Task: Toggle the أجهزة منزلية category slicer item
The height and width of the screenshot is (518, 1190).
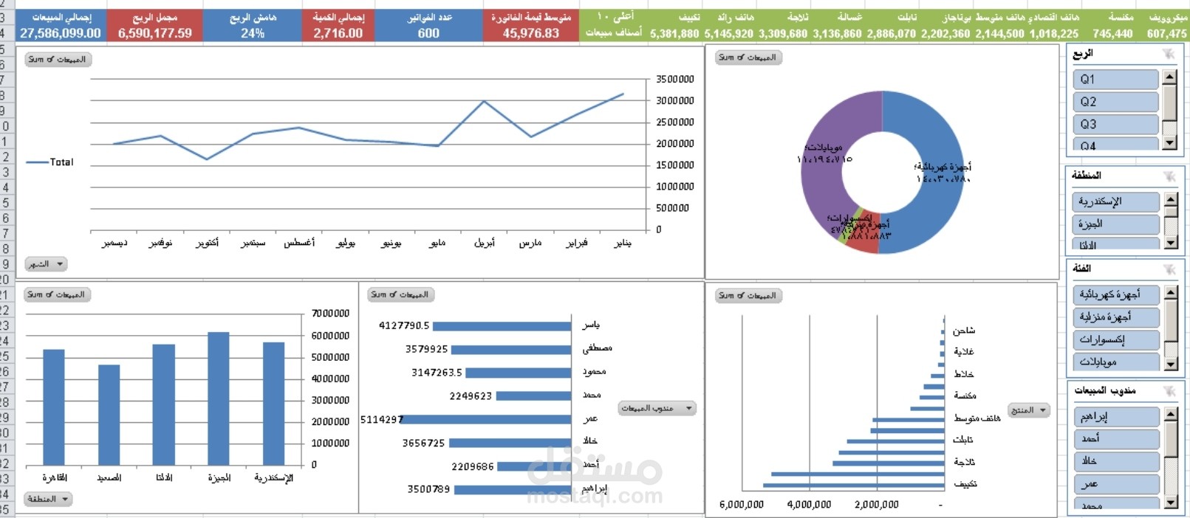Action: tap(1115, 317)
